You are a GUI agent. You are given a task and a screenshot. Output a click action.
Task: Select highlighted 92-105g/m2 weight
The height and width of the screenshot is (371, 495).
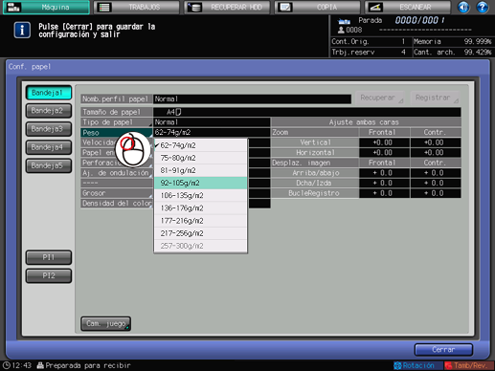click(200, 183)
